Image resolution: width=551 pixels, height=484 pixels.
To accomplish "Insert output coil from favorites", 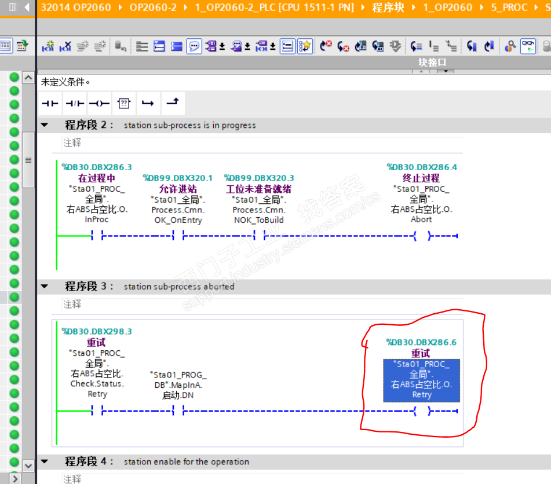I will coord(100,103).
